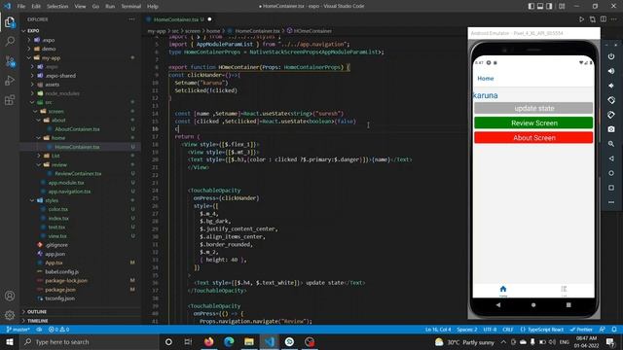Open the Accounts menu icon

tap(10, 296)
